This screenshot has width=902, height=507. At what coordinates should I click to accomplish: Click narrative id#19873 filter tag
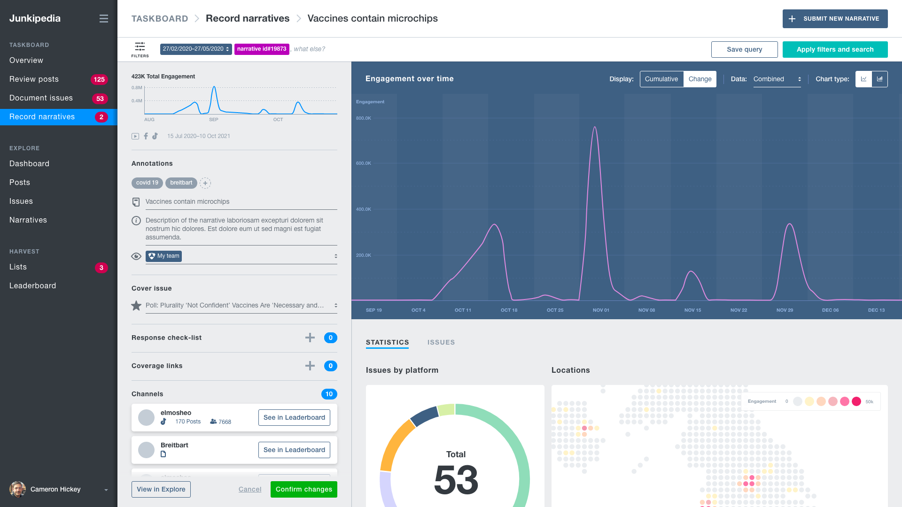(262, 49)
